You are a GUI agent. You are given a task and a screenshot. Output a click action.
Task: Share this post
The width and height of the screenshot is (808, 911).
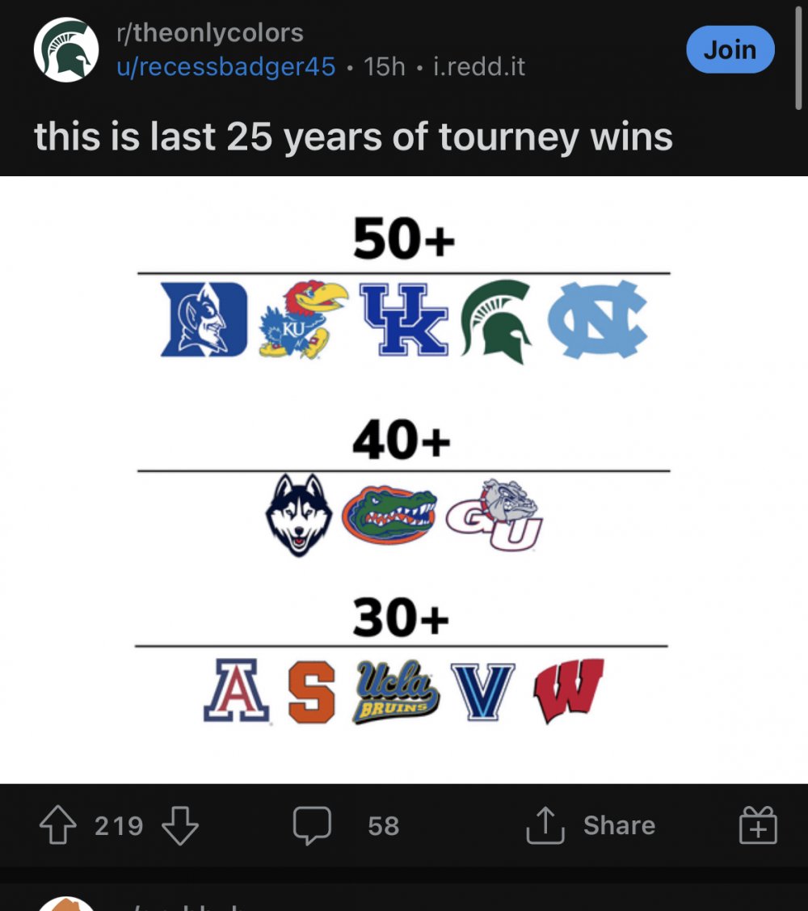pos(591,825)
